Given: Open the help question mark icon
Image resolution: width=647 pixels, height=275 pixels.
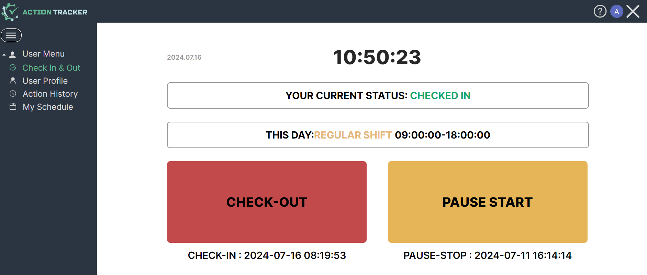Looking at the screenshot, I should tap(600, 11).
